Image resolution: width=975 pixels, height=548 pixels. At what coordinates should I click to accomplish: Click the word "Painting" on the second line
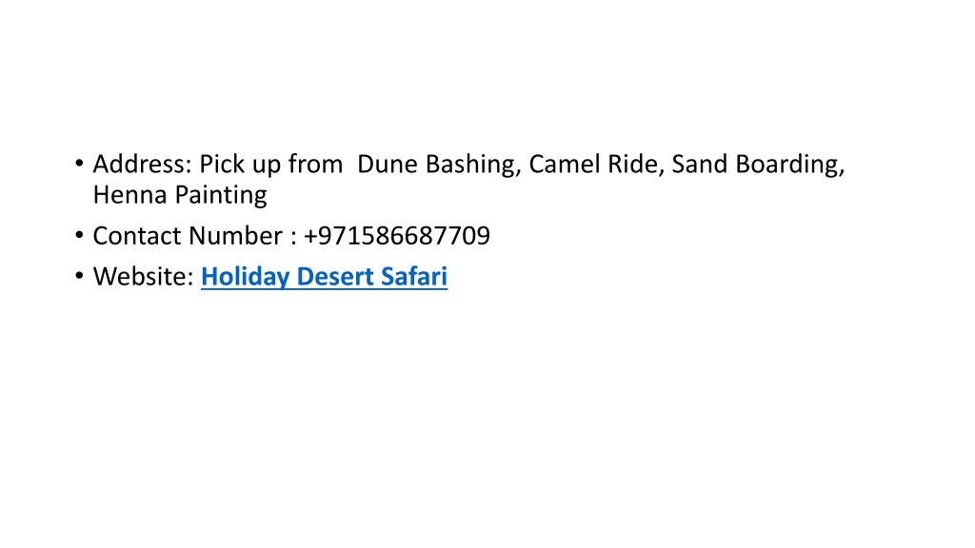point(221,196)
